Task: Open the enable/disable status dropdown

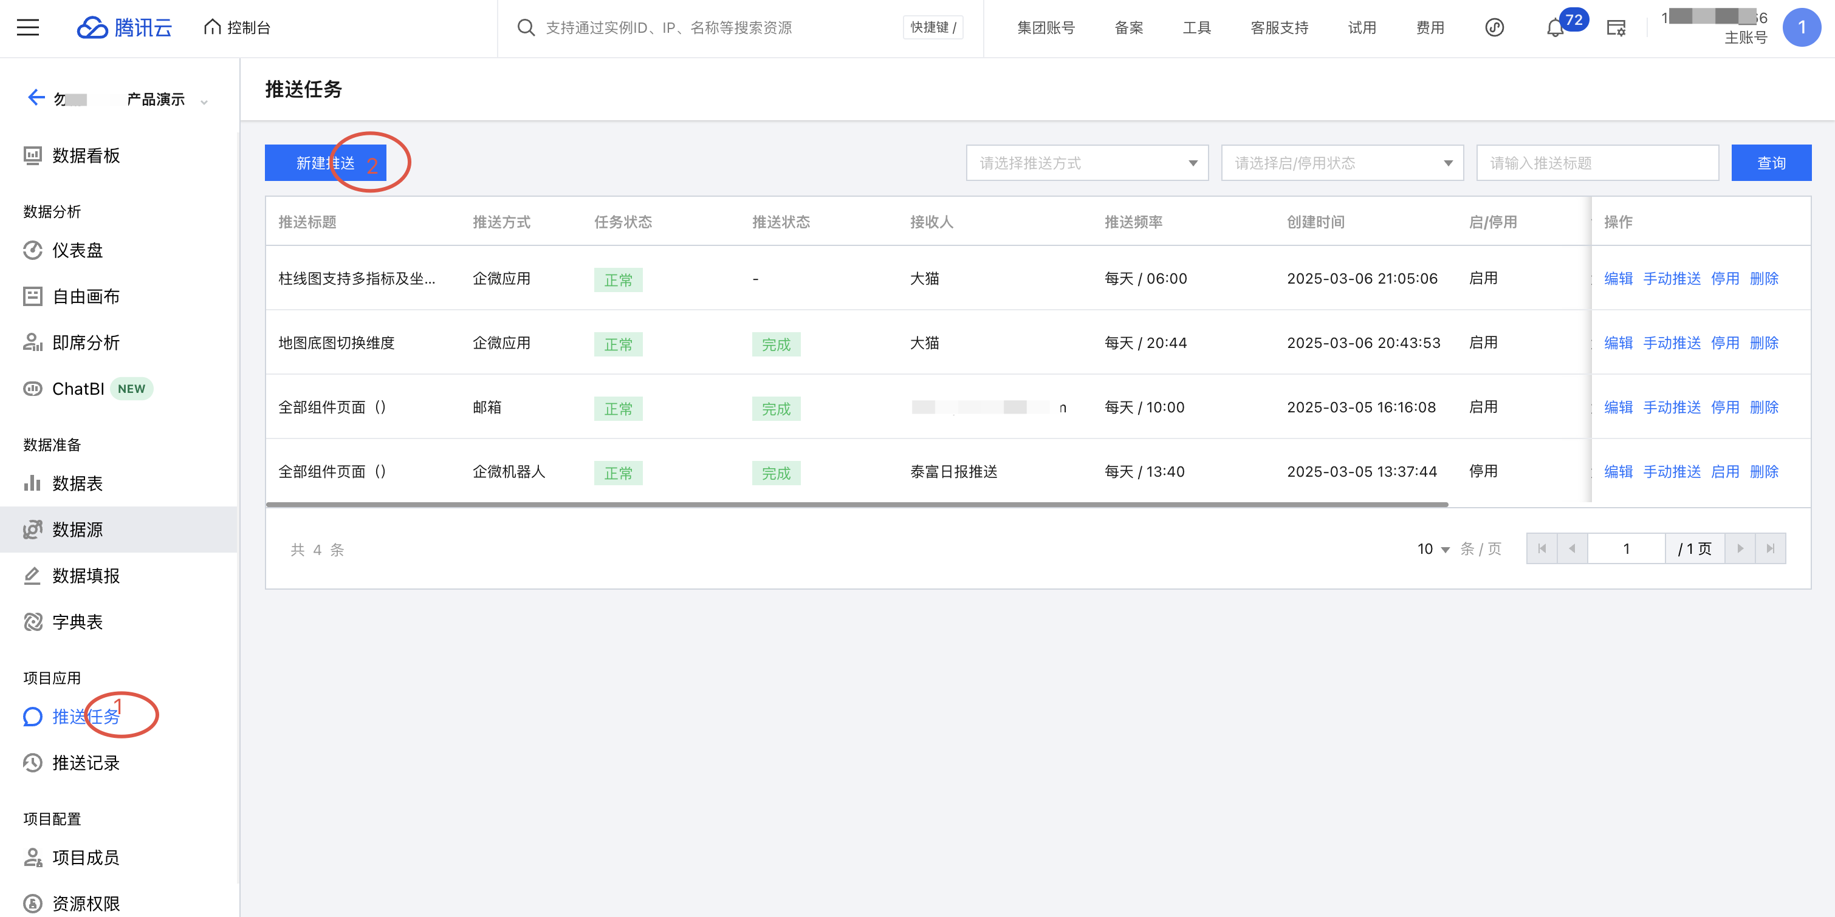Action: [1342, 163]
